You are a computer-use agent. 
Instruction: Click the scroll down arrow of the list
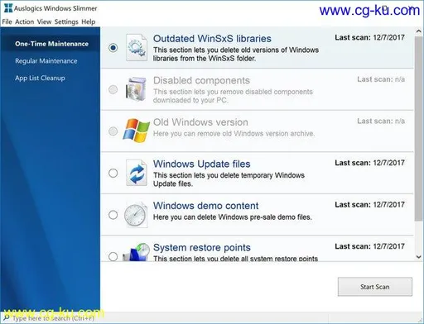pos(418,257)
